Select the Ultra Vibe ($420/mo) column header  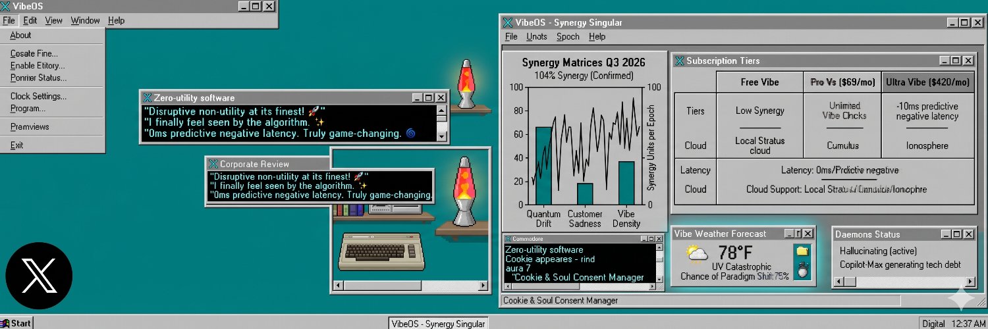pyautogui.click(x=927, y=82)
